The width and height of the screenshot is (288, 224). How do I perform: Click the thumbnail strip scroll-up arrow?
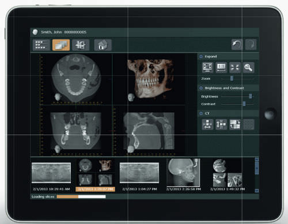click(x=257, y=160)
